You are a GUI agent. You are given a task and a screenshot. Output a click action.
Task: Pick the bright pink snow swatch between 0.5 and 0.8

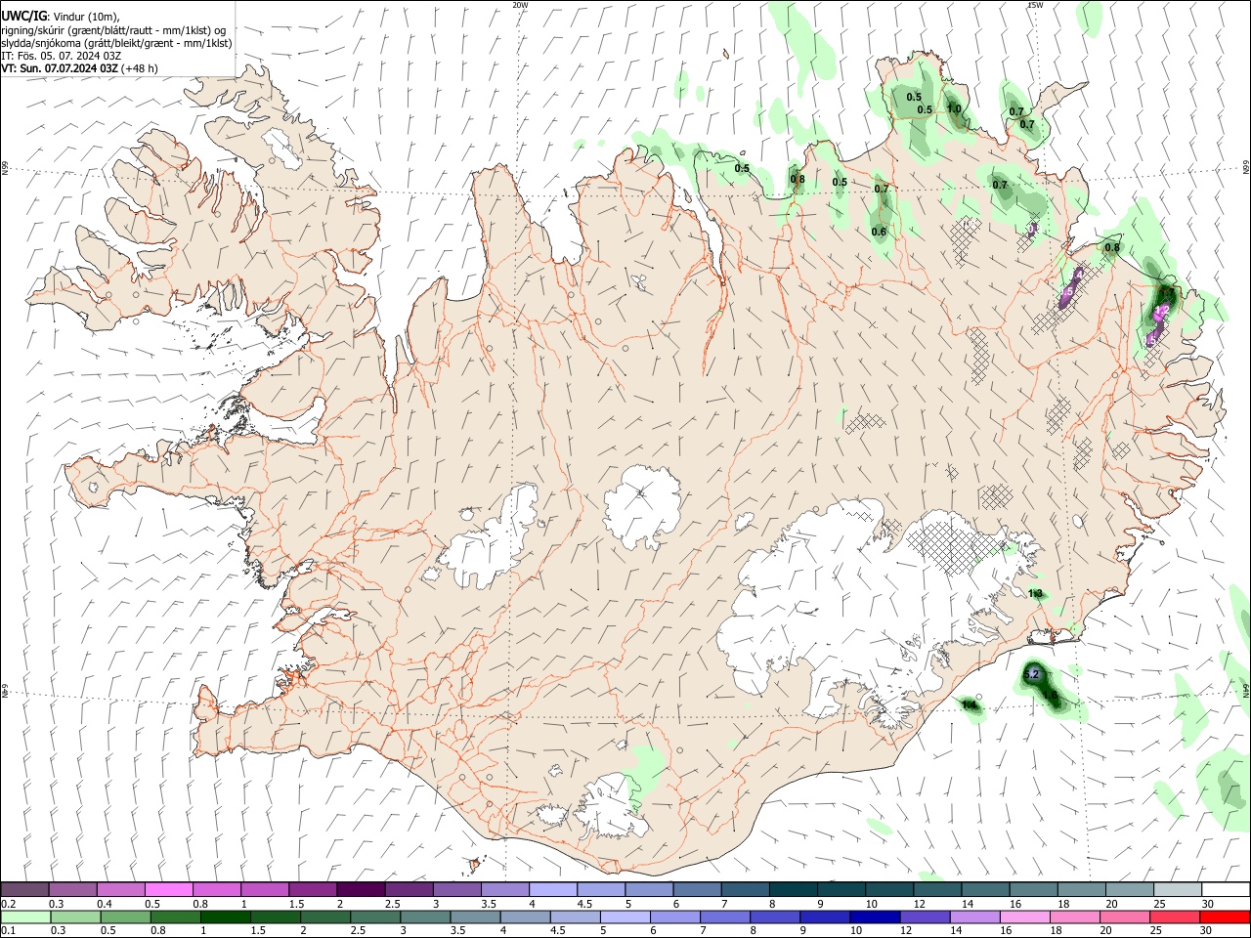point(169,889)
